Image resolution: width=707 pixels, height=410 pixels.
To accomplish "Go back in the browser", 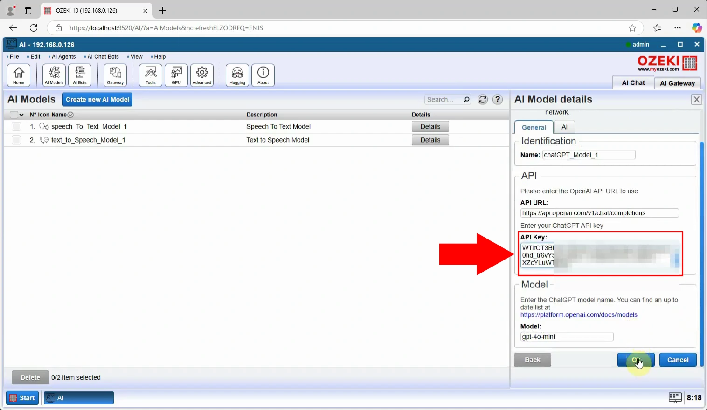I will [x=13, y=28].
